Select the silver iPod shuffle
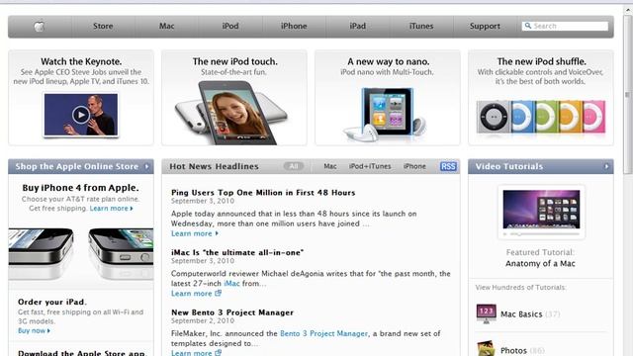 494,117
